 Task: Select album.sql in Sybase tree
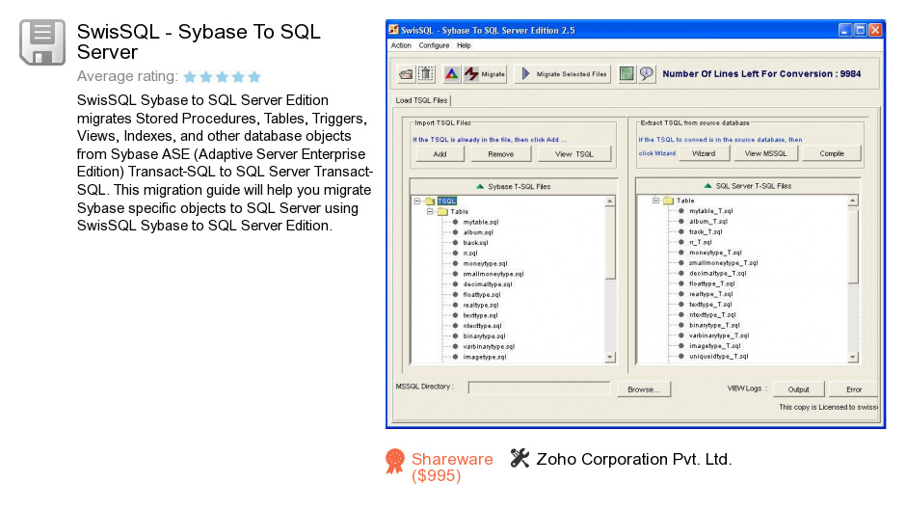478,232
